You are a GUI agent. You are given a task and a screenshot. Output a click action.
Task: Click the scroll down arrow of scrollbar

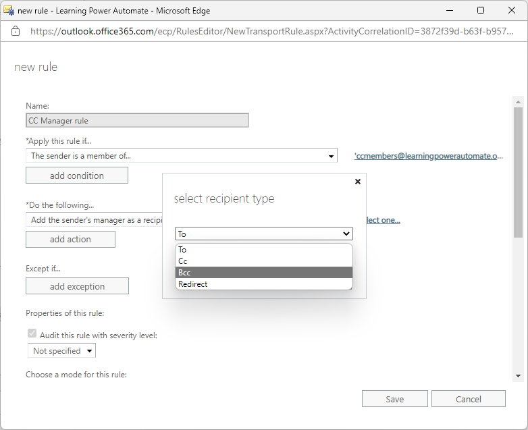click(x=518, y=375)
